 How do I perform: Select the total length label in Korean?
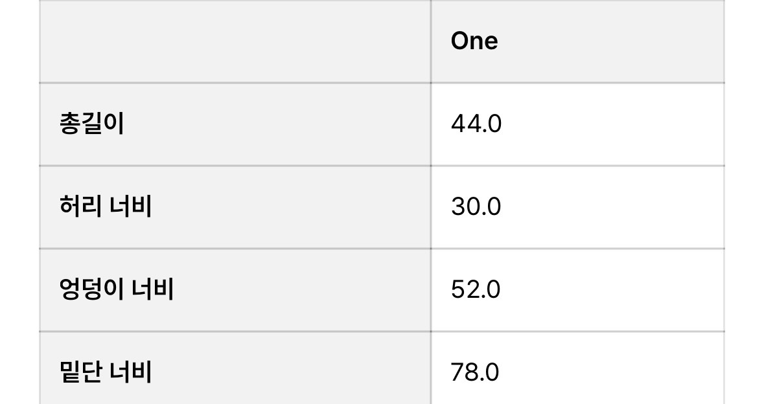(91, 124)
